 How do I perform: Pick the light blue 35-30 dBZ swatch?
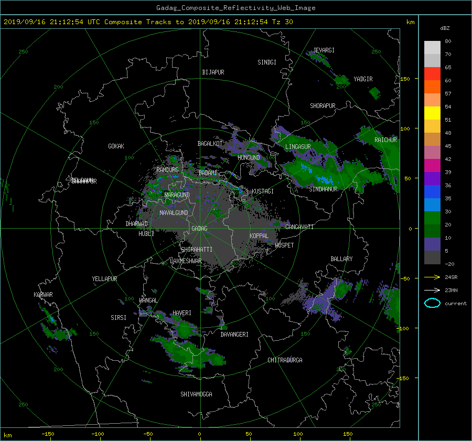(x=432, y=205)
